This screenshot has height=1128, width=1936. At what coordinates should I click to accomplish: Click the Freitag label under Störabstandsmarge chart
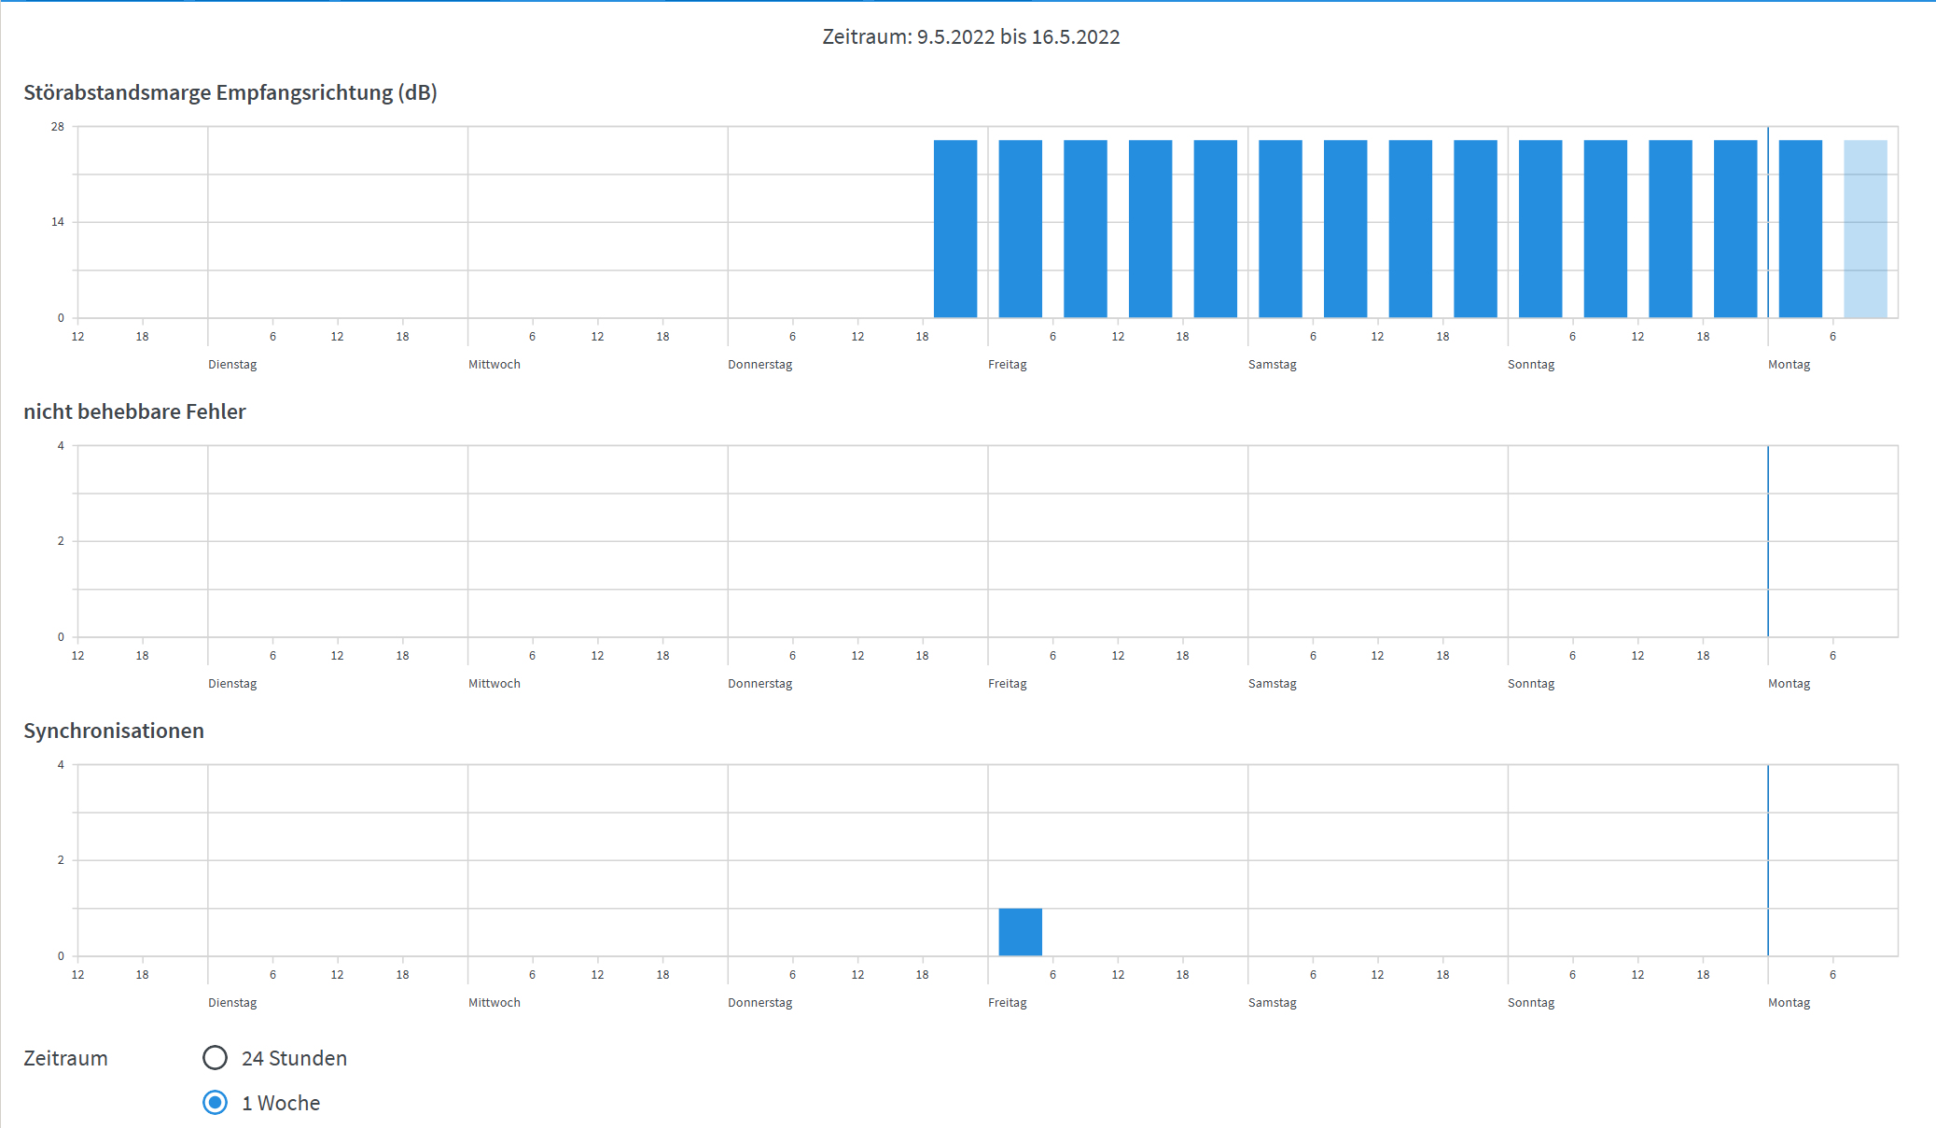(1007, 365)
